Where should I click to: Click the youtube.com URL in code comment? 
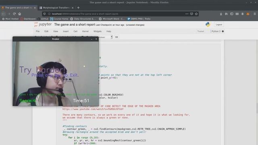(93, 109)
